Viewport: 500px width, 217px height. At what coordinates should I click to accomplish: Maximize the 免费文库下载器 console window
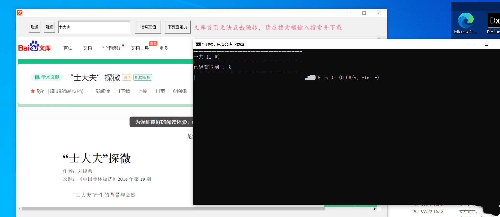coord(487,44)
